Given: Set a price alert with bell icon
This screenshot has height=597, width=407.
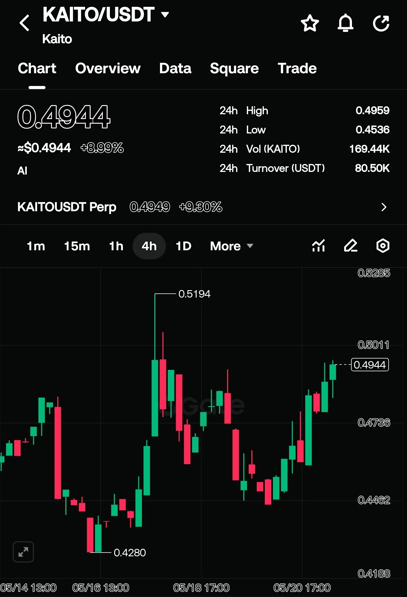Looking at the screenshot, I should pos(345,23).
